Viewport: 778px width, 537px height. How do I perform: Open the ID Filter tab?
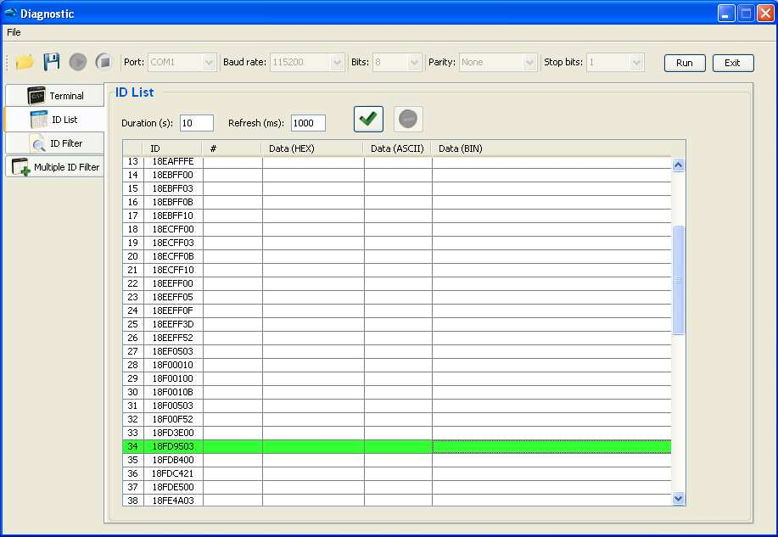(x=54, y=143)
